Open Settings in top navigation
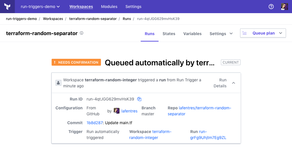The image size is (292, 147). click(x=133, y=7)
